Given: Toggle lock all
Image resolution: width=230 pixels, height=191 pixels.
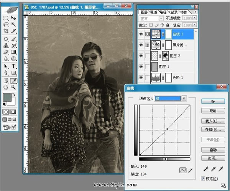Looking at the screenshot, I should point(168,25).
